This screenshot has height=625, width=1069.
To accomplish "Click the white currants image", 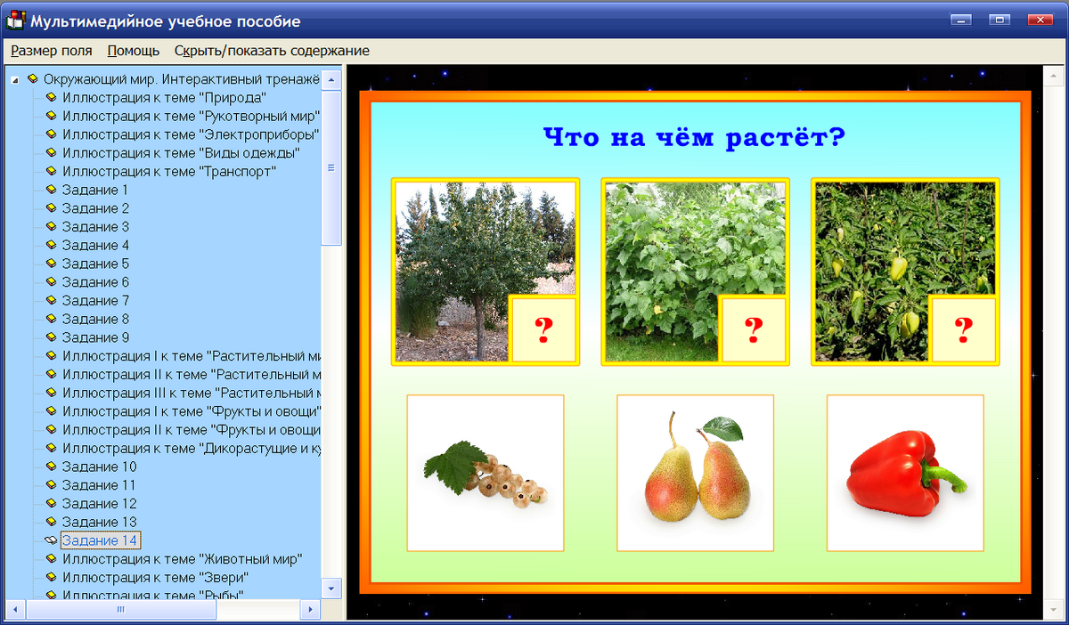I will point(485,472).
